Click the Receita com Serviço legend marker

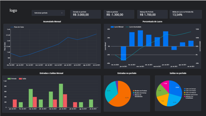(133, 93)
